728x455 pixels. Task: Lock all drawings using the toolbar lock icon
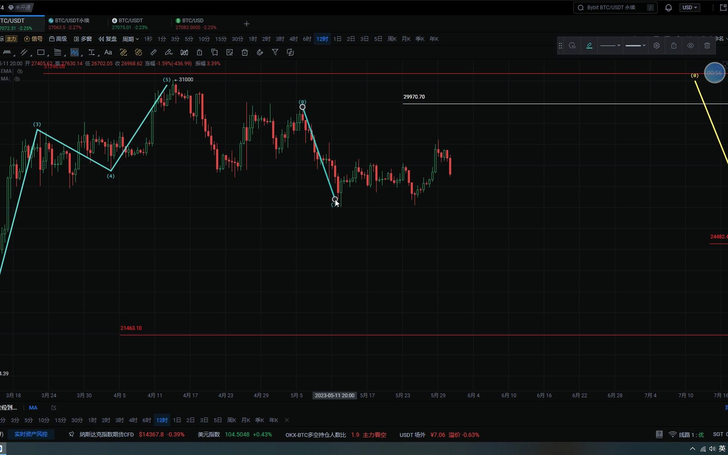click(199, 52)
